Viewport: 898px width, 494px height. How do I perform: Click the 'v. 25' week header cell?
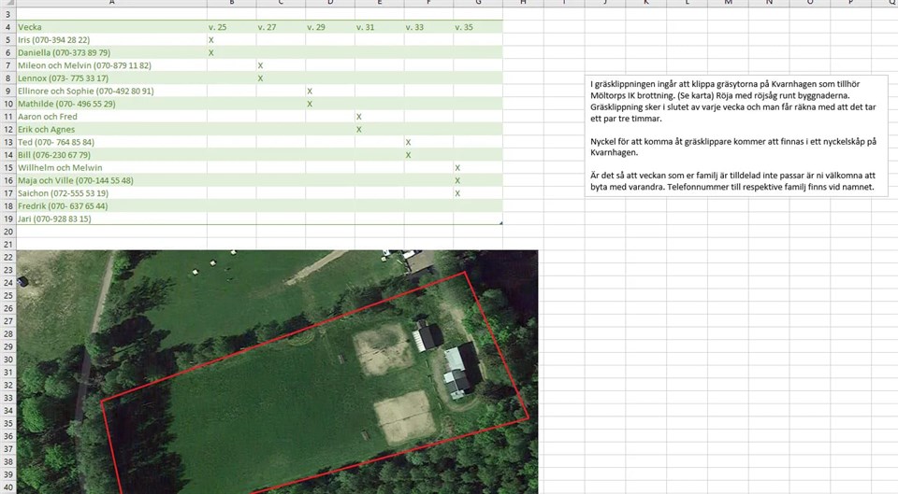click(x=231, y=28)
